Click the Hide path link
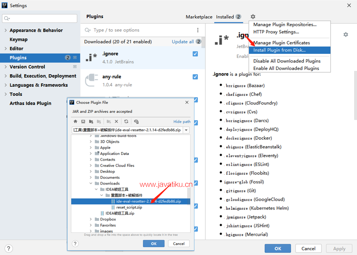Viewport: 357px width, 255px height. click(182, 122)
